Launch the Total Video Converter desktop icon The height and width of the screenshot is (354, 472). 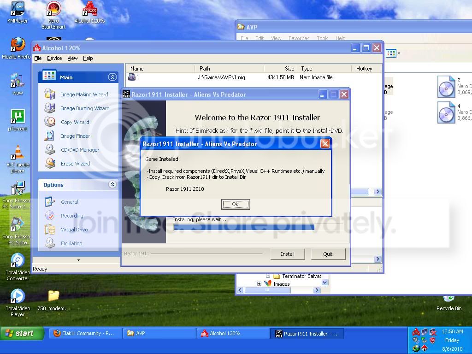click(x=18, y=267)
